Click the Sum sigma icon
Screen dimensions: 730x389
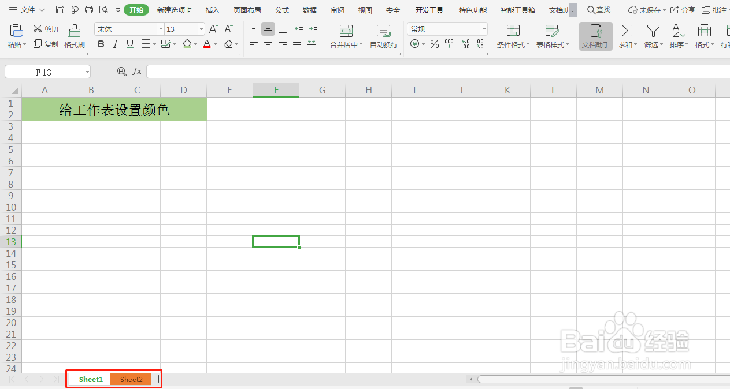coord(627,31)
